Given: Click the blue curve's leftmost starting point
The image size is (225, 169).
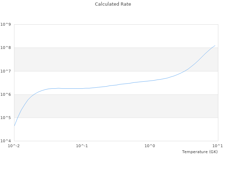Looking at the screenshot, I should pyautogui.click(x=14, y=126).
